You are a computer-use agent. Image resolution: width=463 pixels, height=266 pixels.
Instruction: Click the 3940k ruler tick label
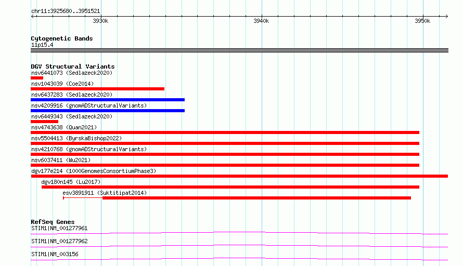pos(261,21)
